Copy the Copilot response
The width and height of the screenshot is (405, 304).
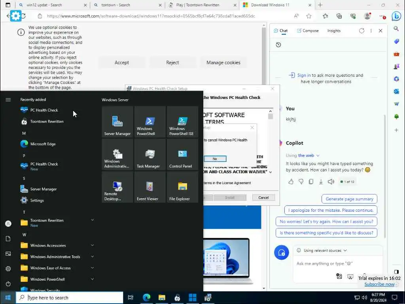(x=311, y=182)
